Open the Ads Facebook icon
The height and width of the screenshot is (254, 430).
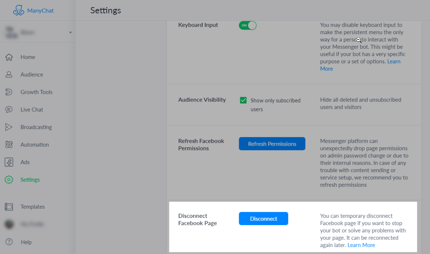(x=9, y=162)
